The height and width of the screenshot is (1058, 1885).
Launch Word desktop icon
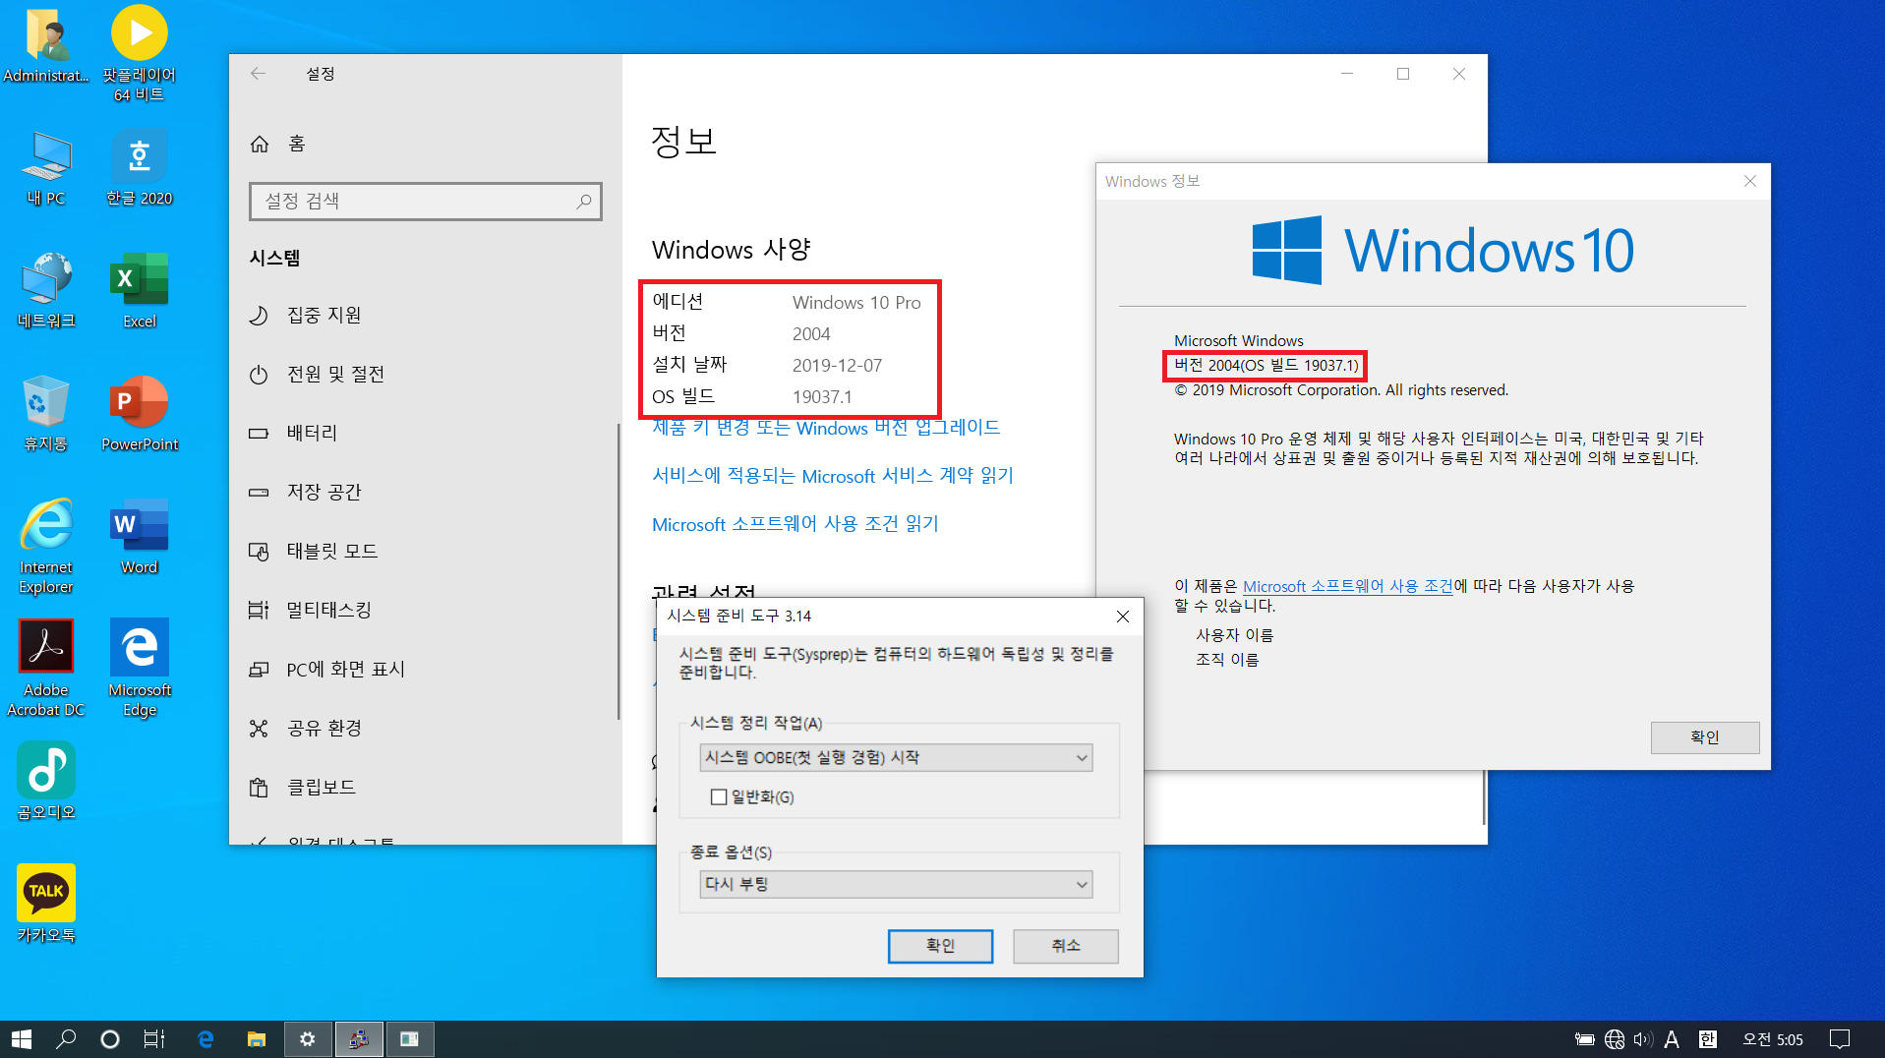(140, 537)
